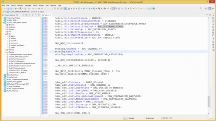This screenshot has width=216, height=121.
Task: Click the New file toolbar icon
Action: point(4,8)
